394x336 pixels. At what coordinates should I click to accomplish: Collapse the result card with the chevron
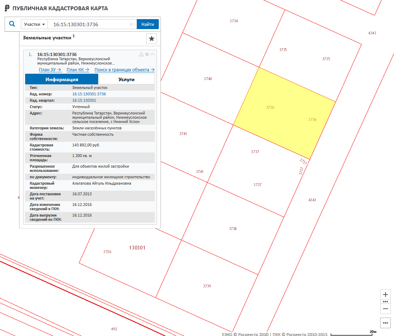pyautogui.click(x=152, y=54)
